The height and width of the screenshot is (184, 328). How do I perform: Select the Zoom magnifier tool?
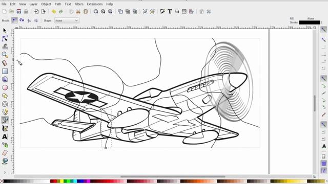[5, 55]
